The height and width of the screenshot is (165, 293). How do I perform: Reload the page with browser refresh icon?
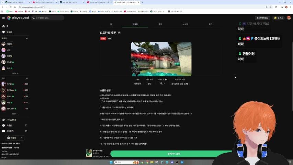pyautogui.click(x=11, y=7)
